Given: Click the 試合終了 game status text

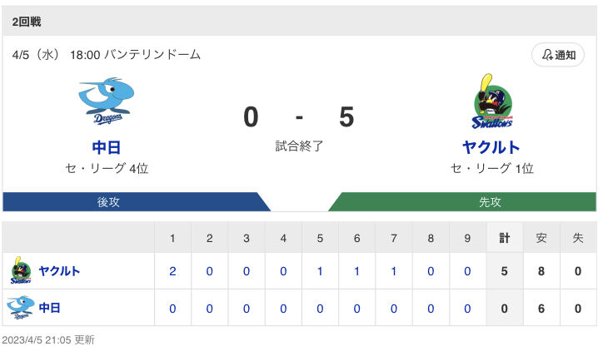Looking at the screenshot, I should (299, 146).
